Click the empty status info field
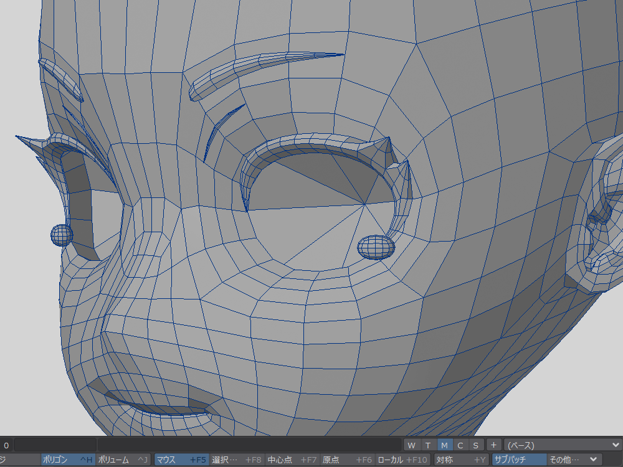Screen dimensions: 623x467 [55, 445]
